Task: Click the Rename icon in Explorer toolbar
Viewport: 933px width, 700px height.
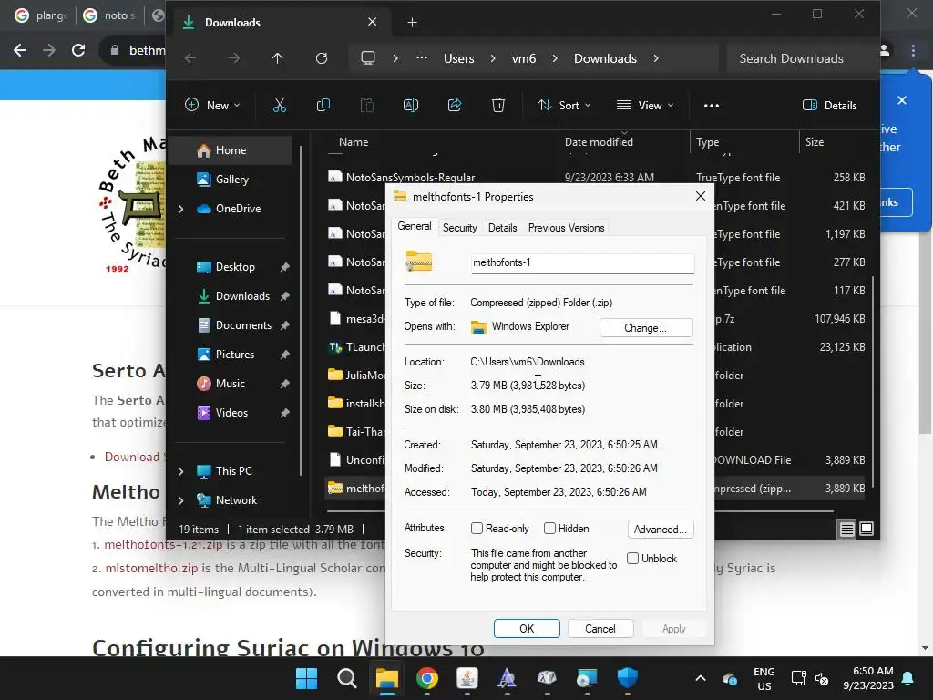Action: (411, 106)
